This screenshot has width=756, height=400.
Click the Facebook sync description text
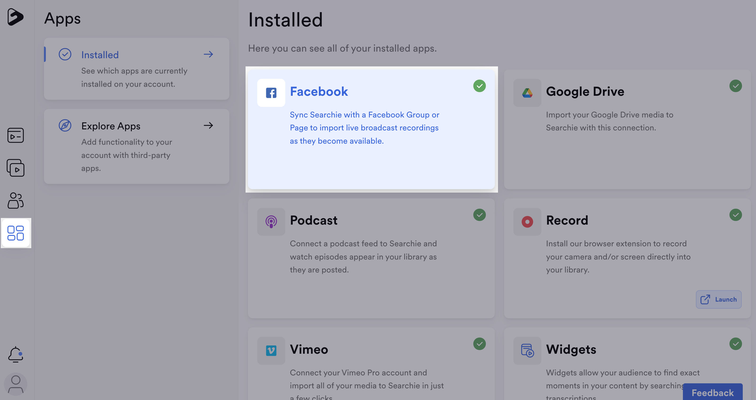point(364,128)
